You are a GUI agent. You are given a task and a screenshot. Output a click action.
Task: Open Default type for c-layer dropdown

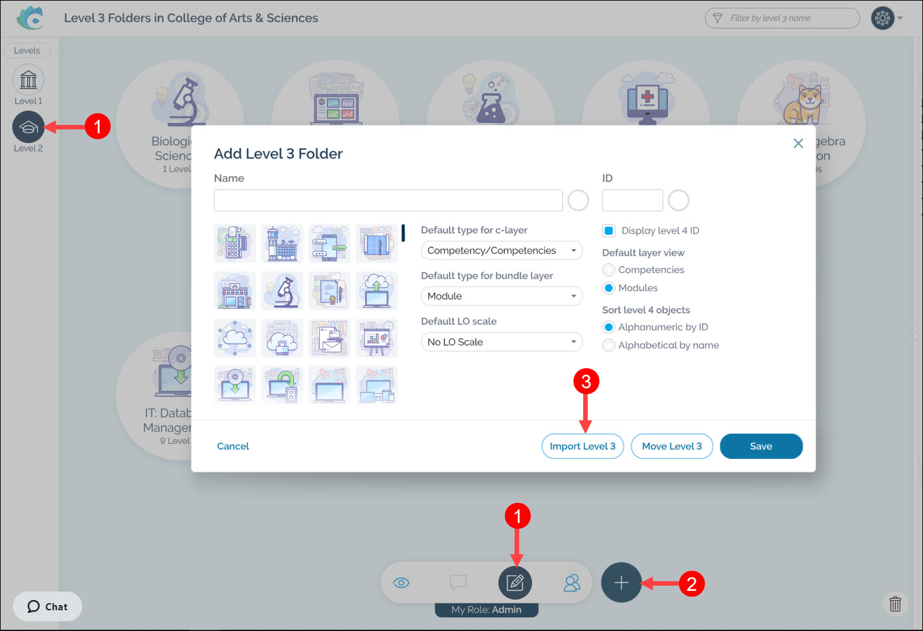[501, 250]
